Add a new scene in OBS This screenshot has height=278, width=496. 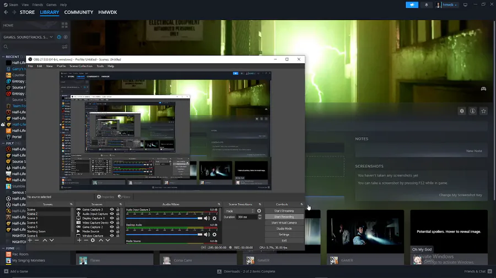tap(30, 240)
